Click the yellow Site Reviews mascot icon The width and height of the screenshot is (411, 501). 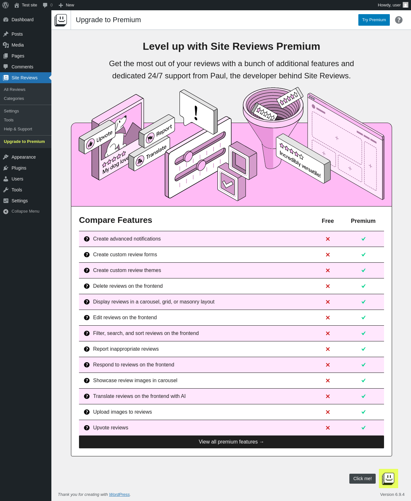click(389, 479)
